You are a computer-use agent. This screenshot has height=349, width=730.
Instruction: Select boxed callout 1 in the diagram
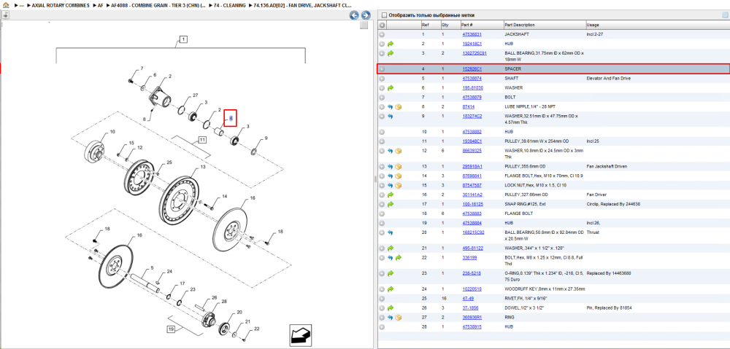(183, 39)
